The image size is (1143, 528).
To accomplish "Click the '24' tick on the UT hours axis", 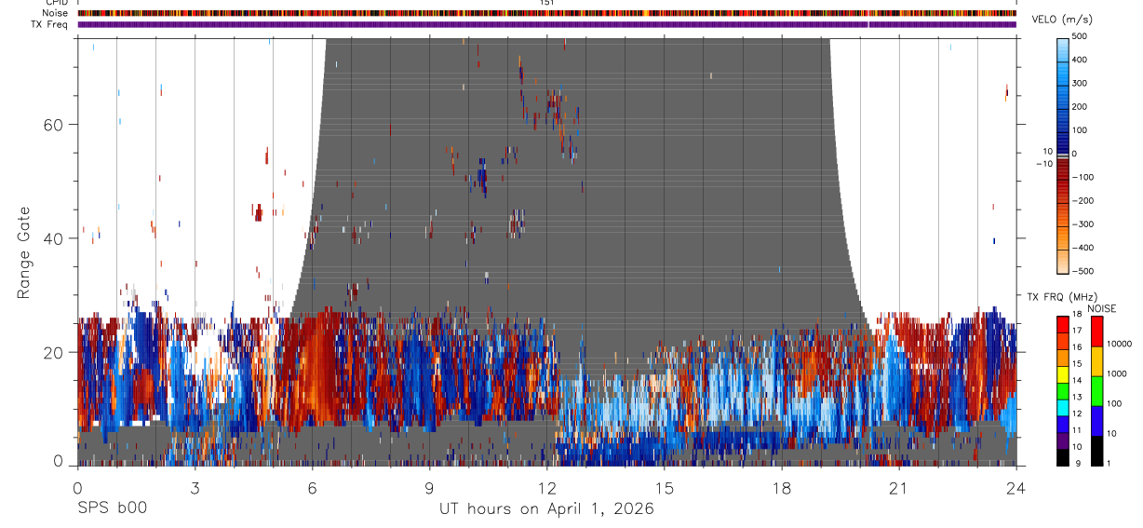I will pos(1015,488).
